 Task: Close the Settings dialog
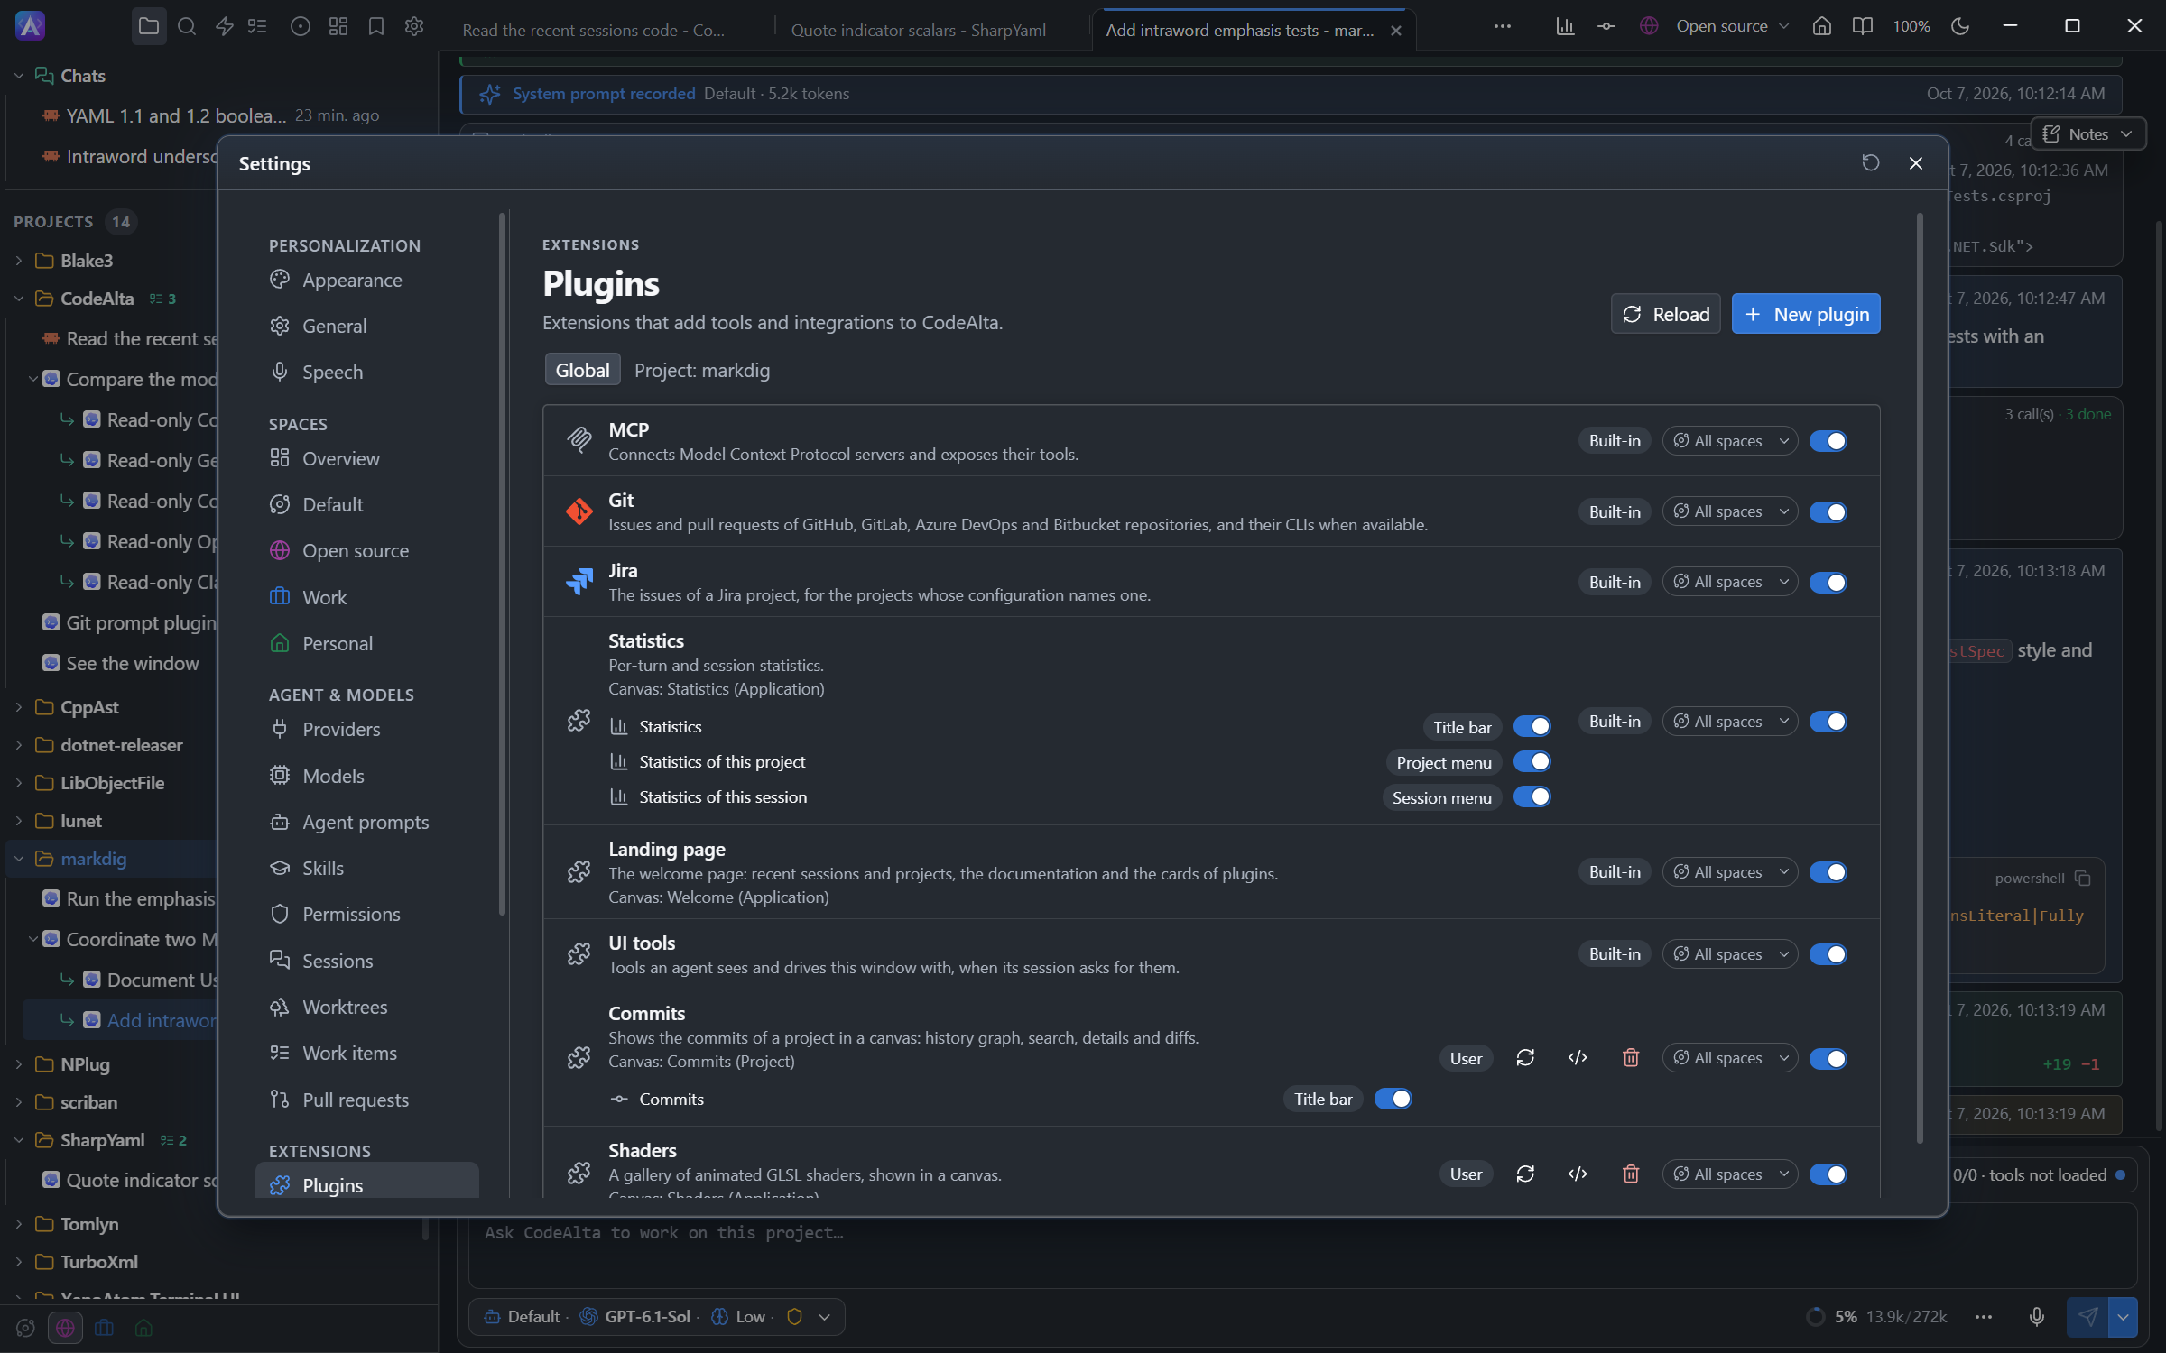coord(1916,163)
